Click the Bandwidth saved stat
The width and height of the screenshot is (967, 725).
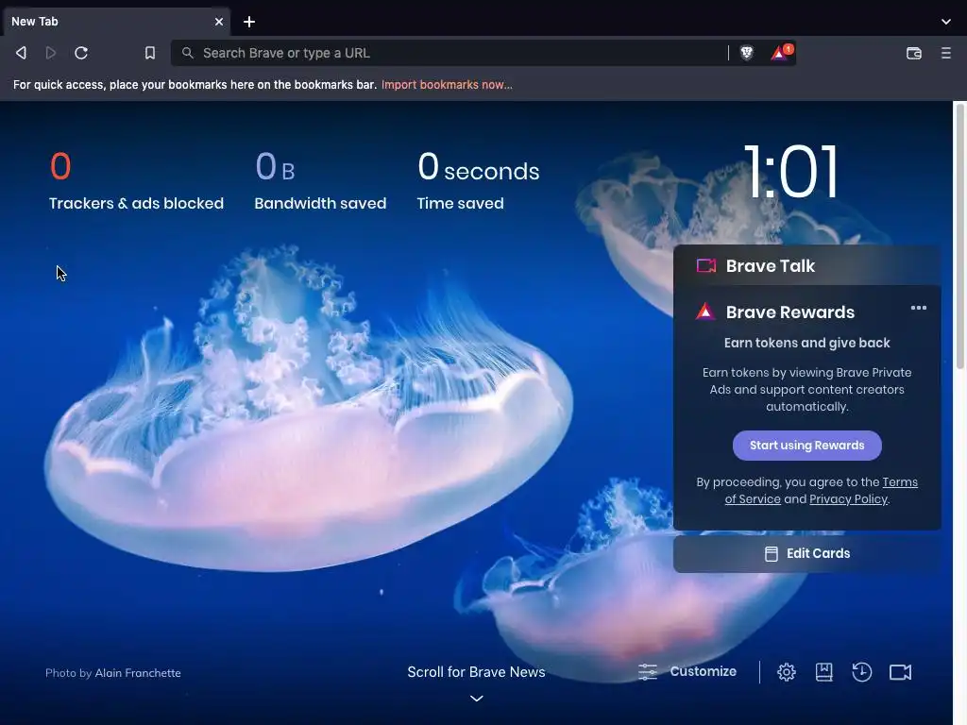(320, 181)
